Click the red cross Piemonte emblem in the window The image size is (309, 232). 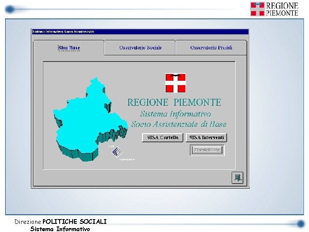[x=176, y=83]
